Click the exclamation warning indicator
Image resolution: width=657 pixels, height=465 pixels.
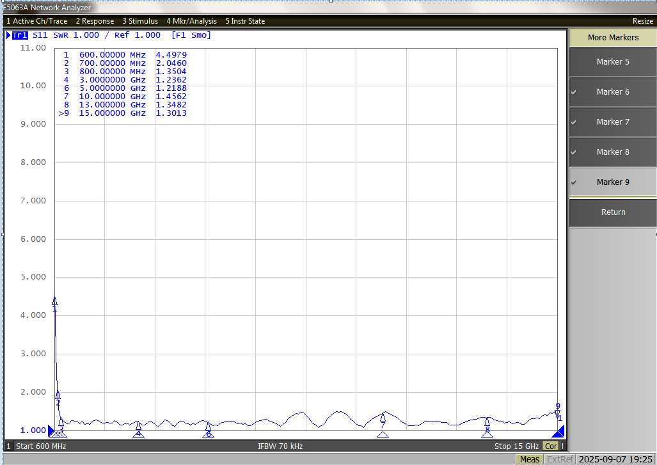562,446
